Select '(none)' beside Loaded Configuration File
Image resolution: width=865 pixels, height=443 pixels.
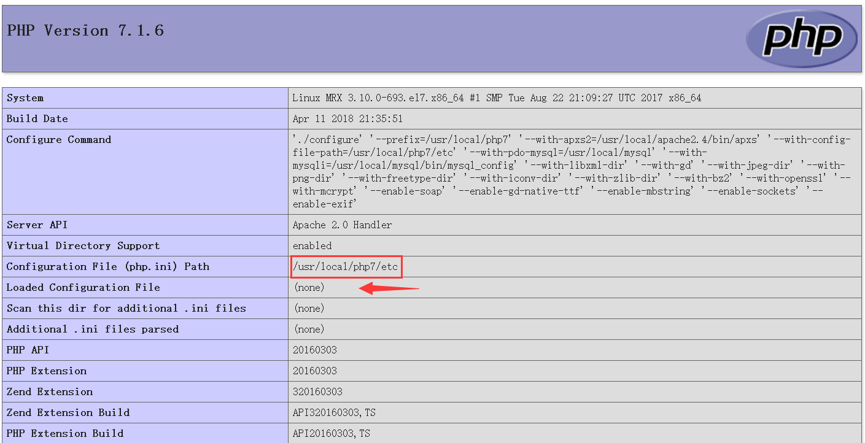309,288
